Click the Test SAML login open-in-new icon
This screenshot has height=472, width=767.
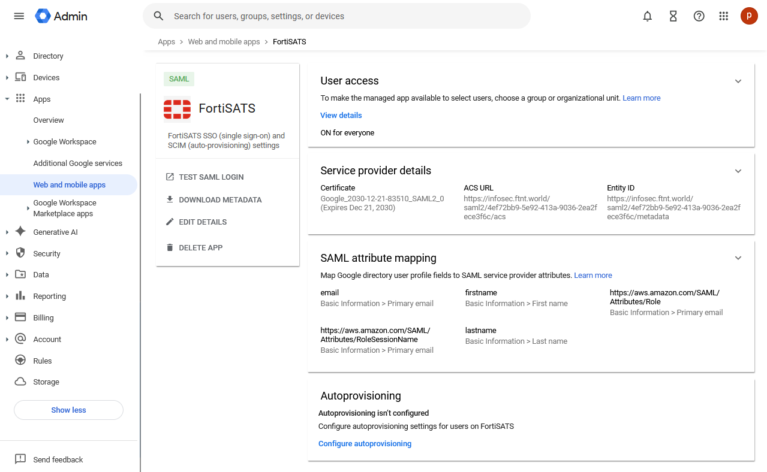pos(170,177)
